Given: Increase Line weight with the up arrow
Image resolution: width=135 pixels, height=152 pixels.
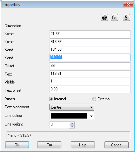Looking at the screenshot, I should [72, 123].
